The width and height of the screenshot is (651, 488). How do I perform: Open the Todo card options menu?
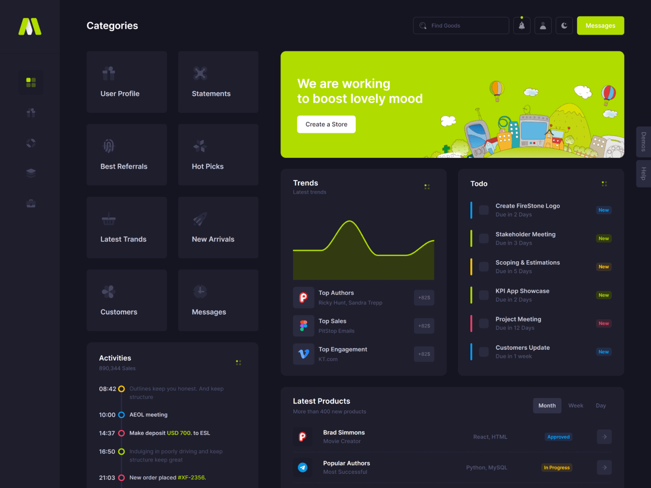coord(604,184)
